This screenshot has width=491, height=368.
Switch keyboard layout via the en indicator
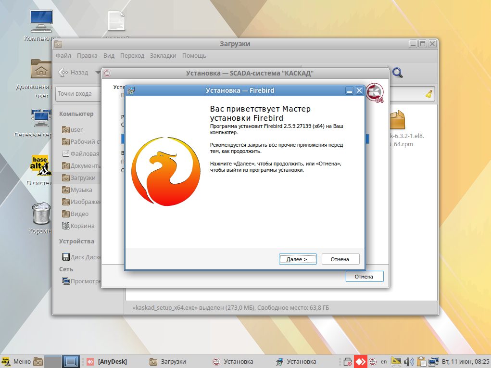[383, 361]
